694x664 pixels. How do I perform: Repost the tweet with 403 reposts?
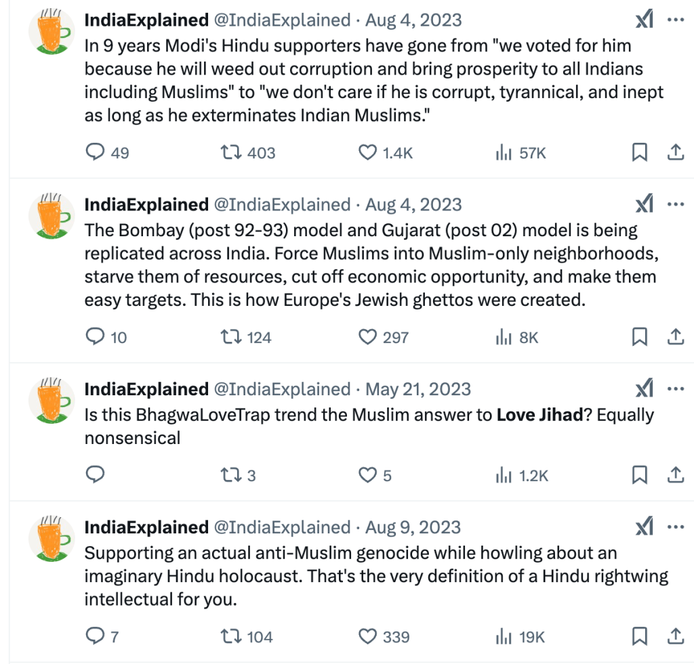coord(232,153)
